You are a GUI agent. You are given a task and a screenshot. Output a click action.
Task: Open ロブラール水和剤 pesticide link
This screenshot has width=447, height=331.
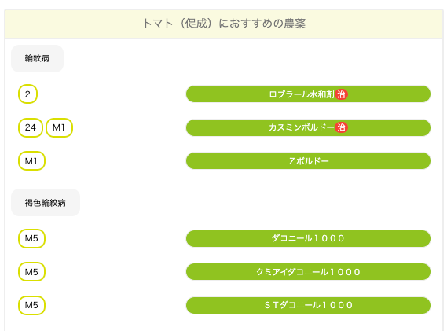pos(308,94)
